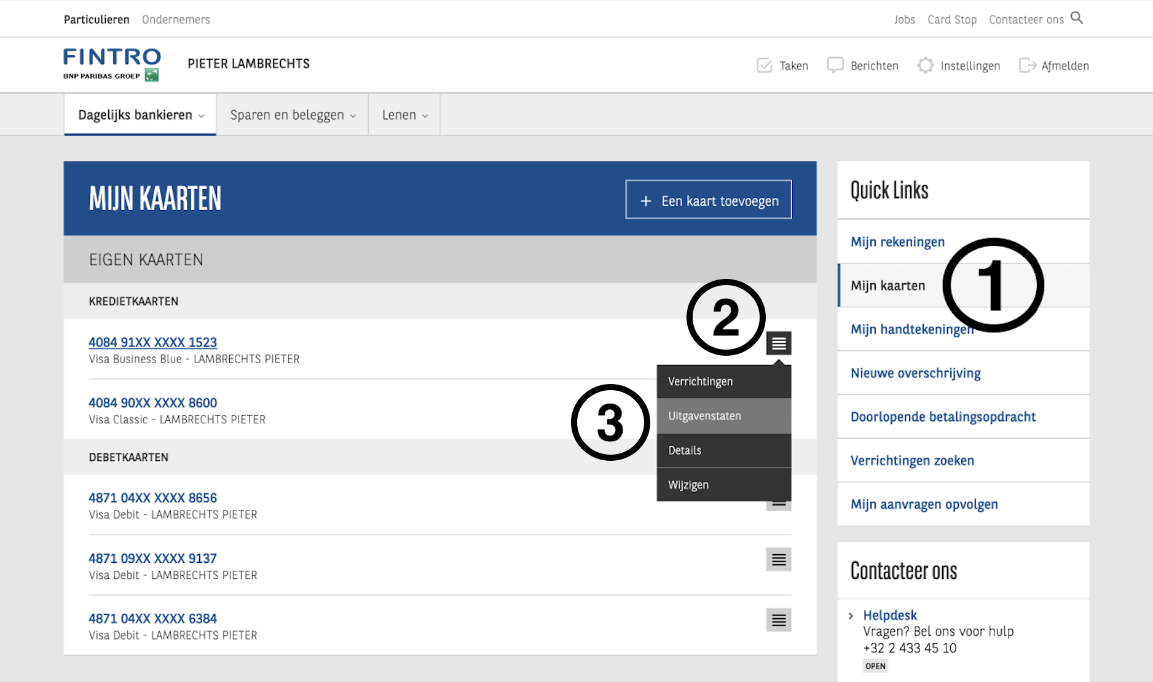Image resolution: width=1153 pixels, height=682 pixels.
Task: Select Wijzigen in the card menu
Action: pyautogui.click(x=724, y=485)
